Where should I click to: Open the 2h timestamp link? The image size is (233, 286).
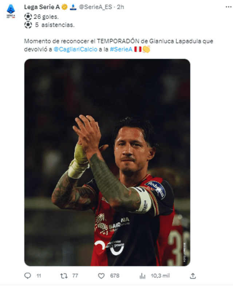(x=121, y=7)
